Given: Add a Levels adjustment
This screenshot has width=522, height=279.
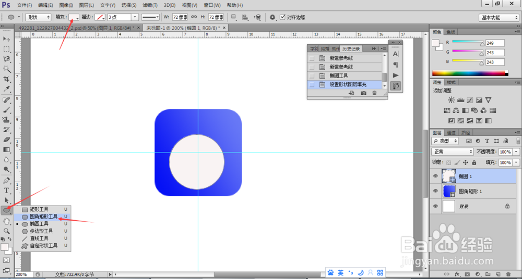Looking at the screenshot, I should (461, 100).
